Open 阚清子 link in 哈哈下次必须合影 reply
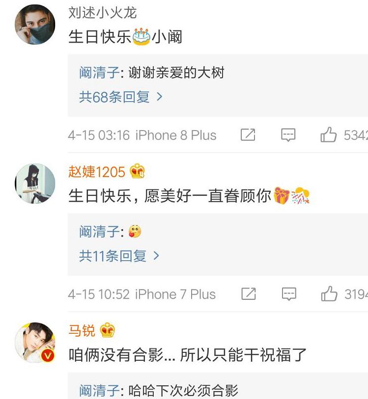The height and width of the screenshot is (399, 368). [99, 390]
